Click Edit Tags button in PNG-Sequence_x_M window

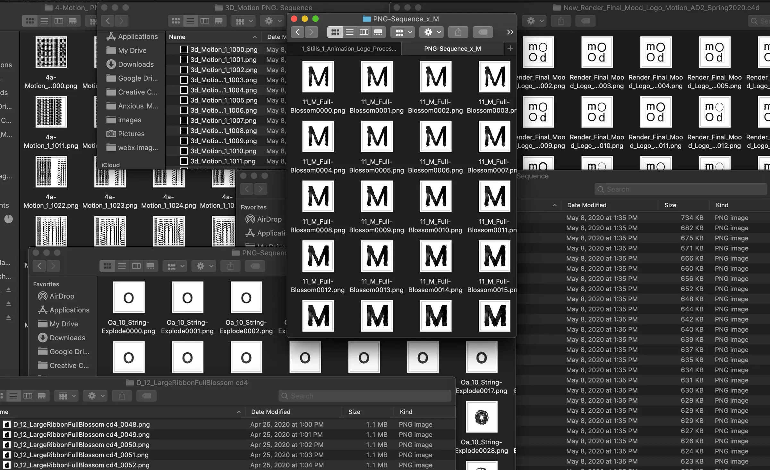click(x=483, y=32)
